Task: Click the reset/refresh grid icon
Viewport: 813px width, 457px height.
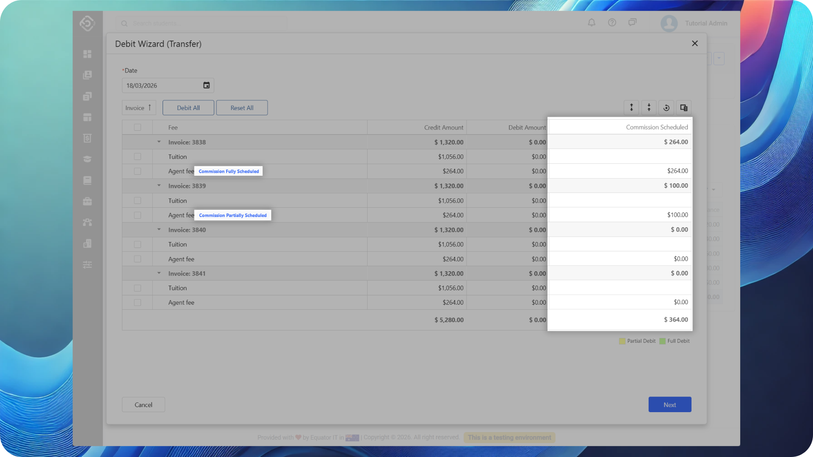Action: click(666, 107)
